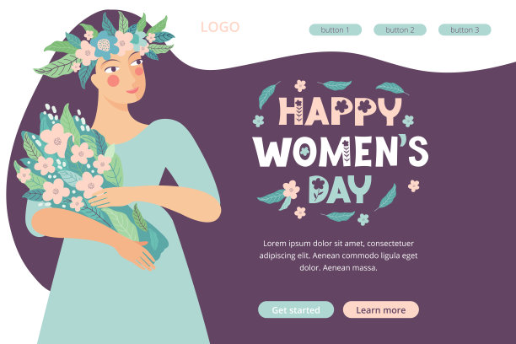This screenshot has height=344, width=516.
Task: Click the teal flower below DAY
Action: (363, 219)
